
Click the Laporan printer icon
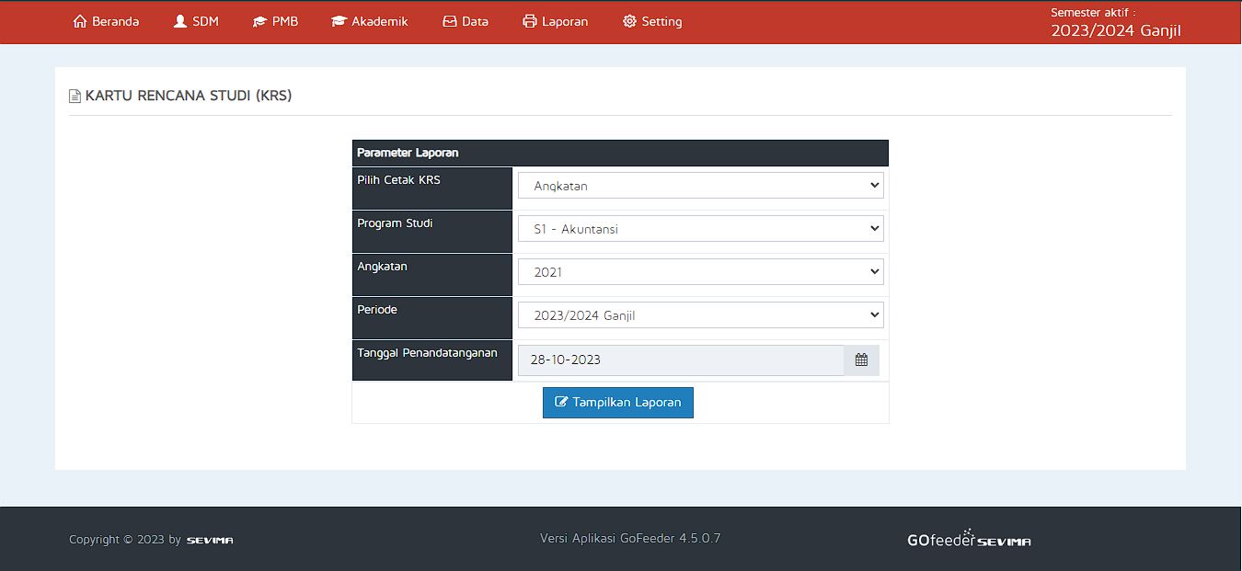[x=530, y=21]
